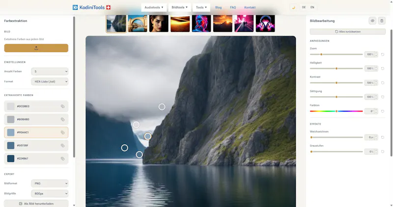Expand the Audiotools menu

click(154, 7)
